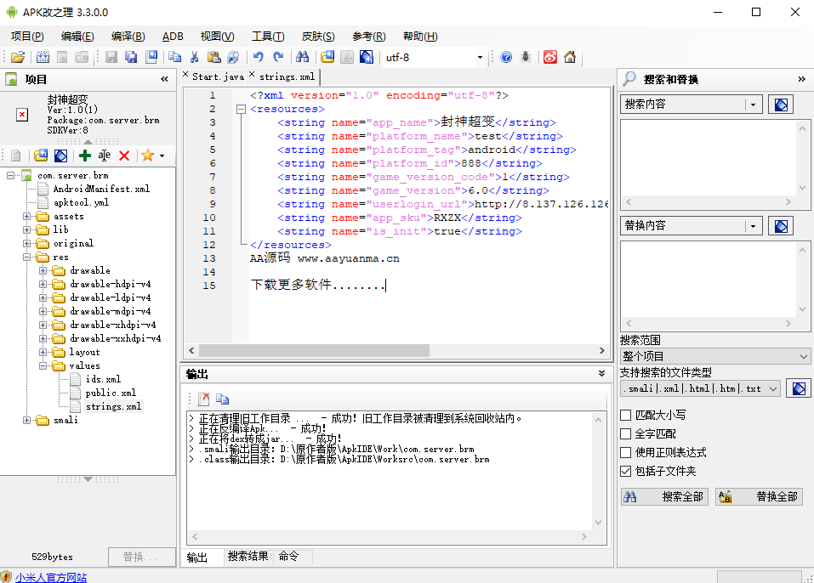Click the blue icon beside file type dropdown
The width and height of the screenshot is (814, 583).
click(x=799, y=388)
